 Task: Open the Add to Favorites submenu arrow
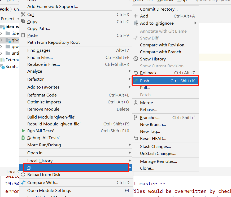pyautogui.click(x=130, y=87)
